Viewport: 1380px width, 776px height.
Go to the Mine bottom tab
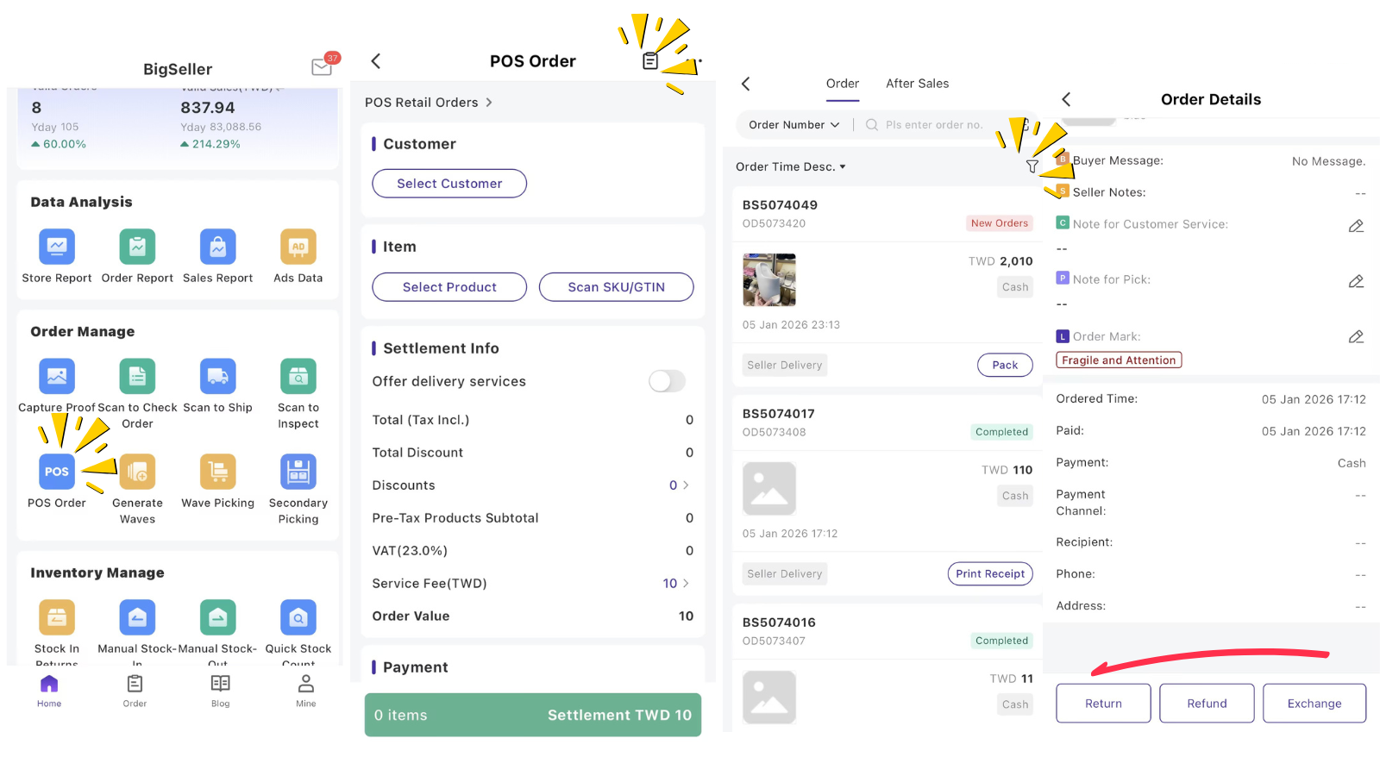tap(306, 691)
